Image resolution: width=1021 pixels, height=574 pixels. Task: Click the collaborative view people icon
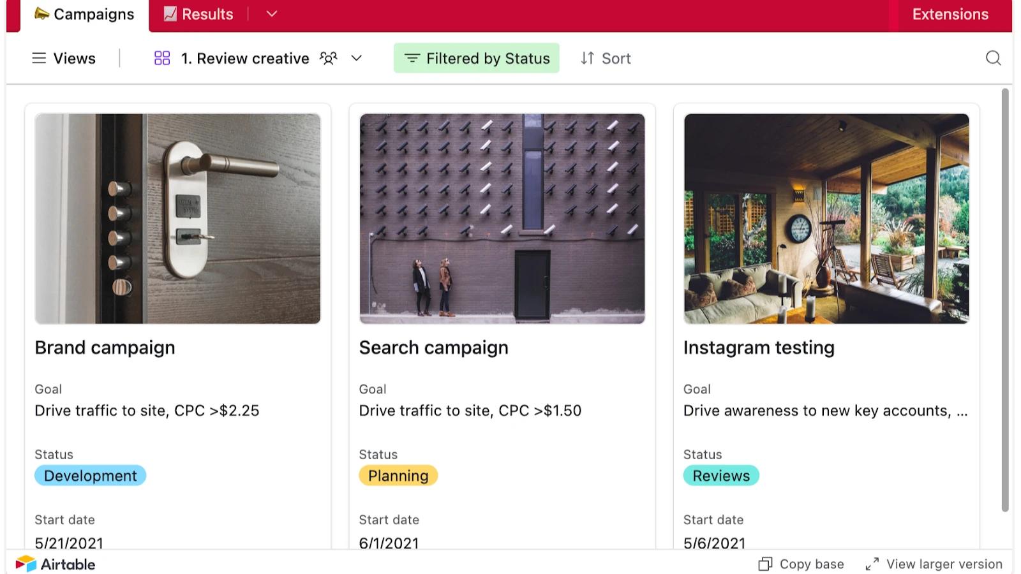coord(328,58)
